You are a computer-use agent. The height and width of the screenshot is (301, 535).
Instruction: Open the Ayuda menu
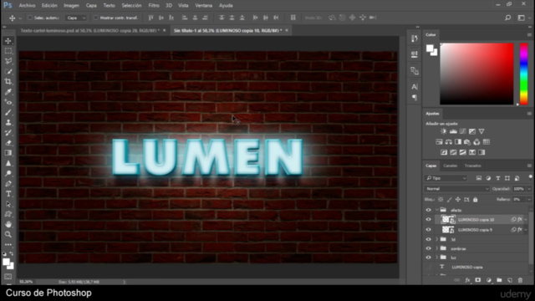(226, 6)
